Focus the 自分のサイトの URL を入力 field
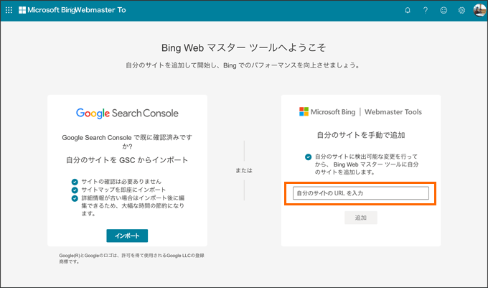Screen dimensions: 488x288 click(x=361, y=193)
